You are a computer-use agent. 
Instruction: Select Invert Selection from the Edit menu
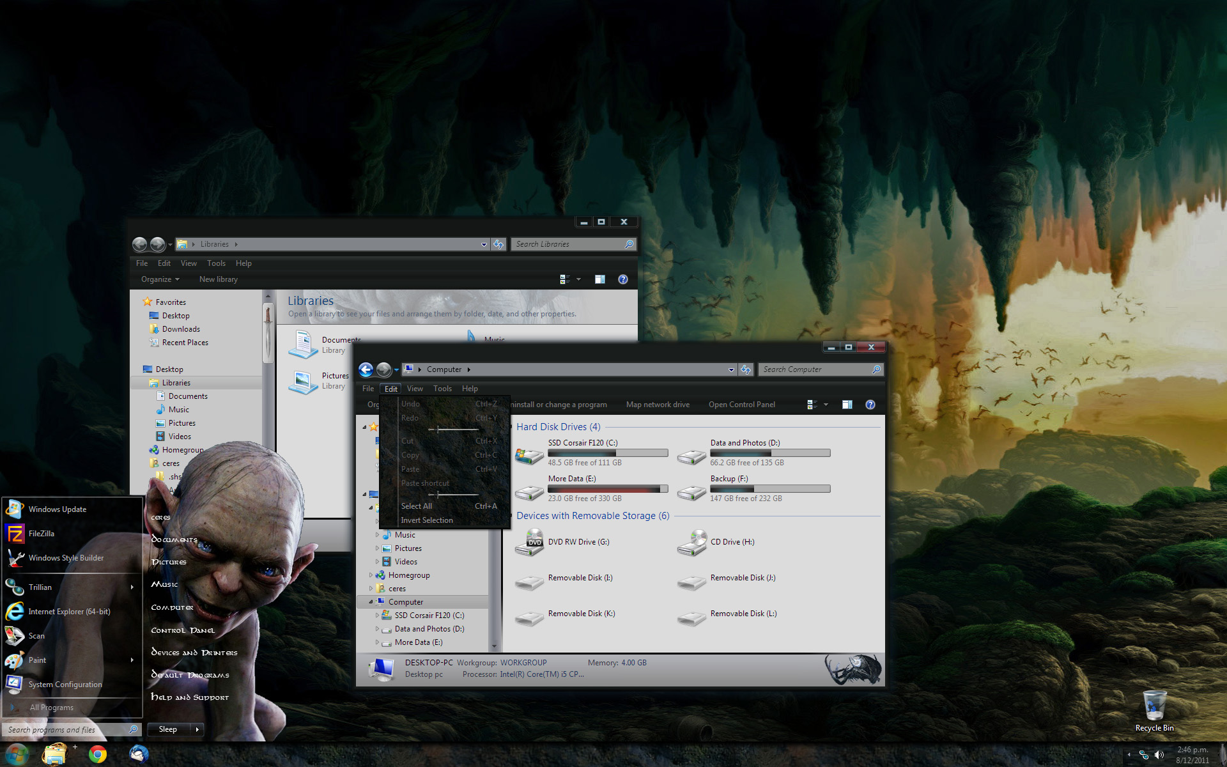pos(426,520)
